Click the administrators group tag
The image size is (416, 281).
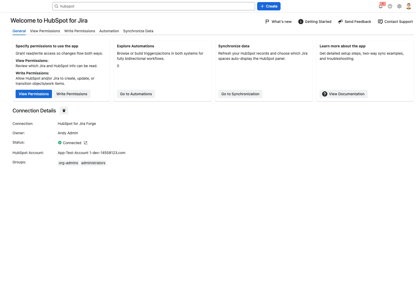tap(93, 163)
